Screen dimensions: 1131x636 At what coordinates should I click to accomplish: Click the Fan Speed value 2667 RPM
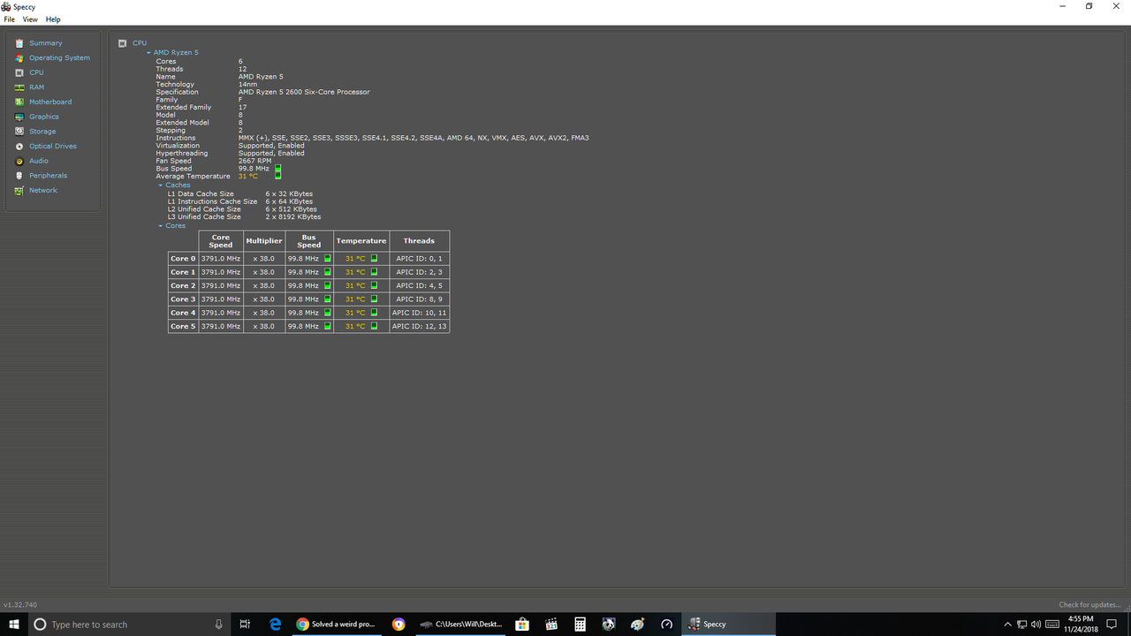254,161
